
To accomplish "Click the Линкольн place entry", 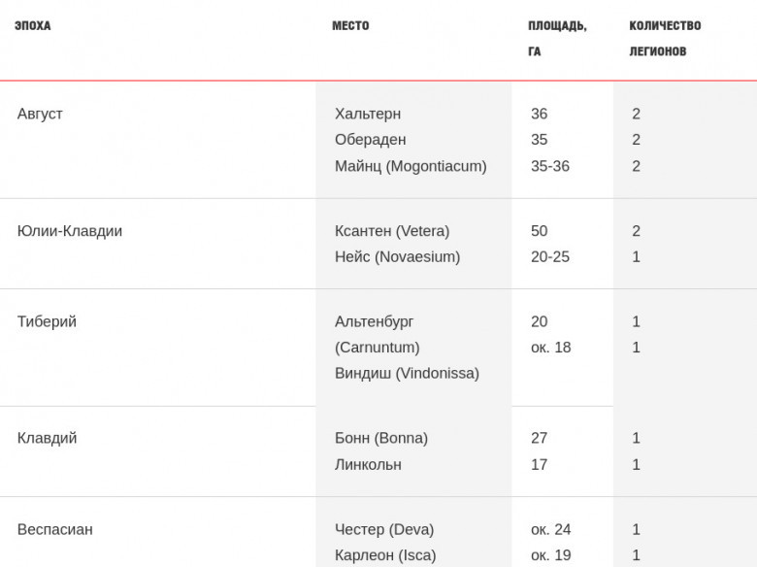I will 368,465.
